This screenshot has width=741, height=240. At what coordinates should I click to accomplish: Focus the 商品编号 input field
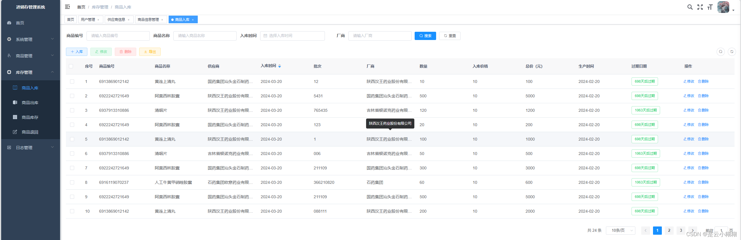118,36
